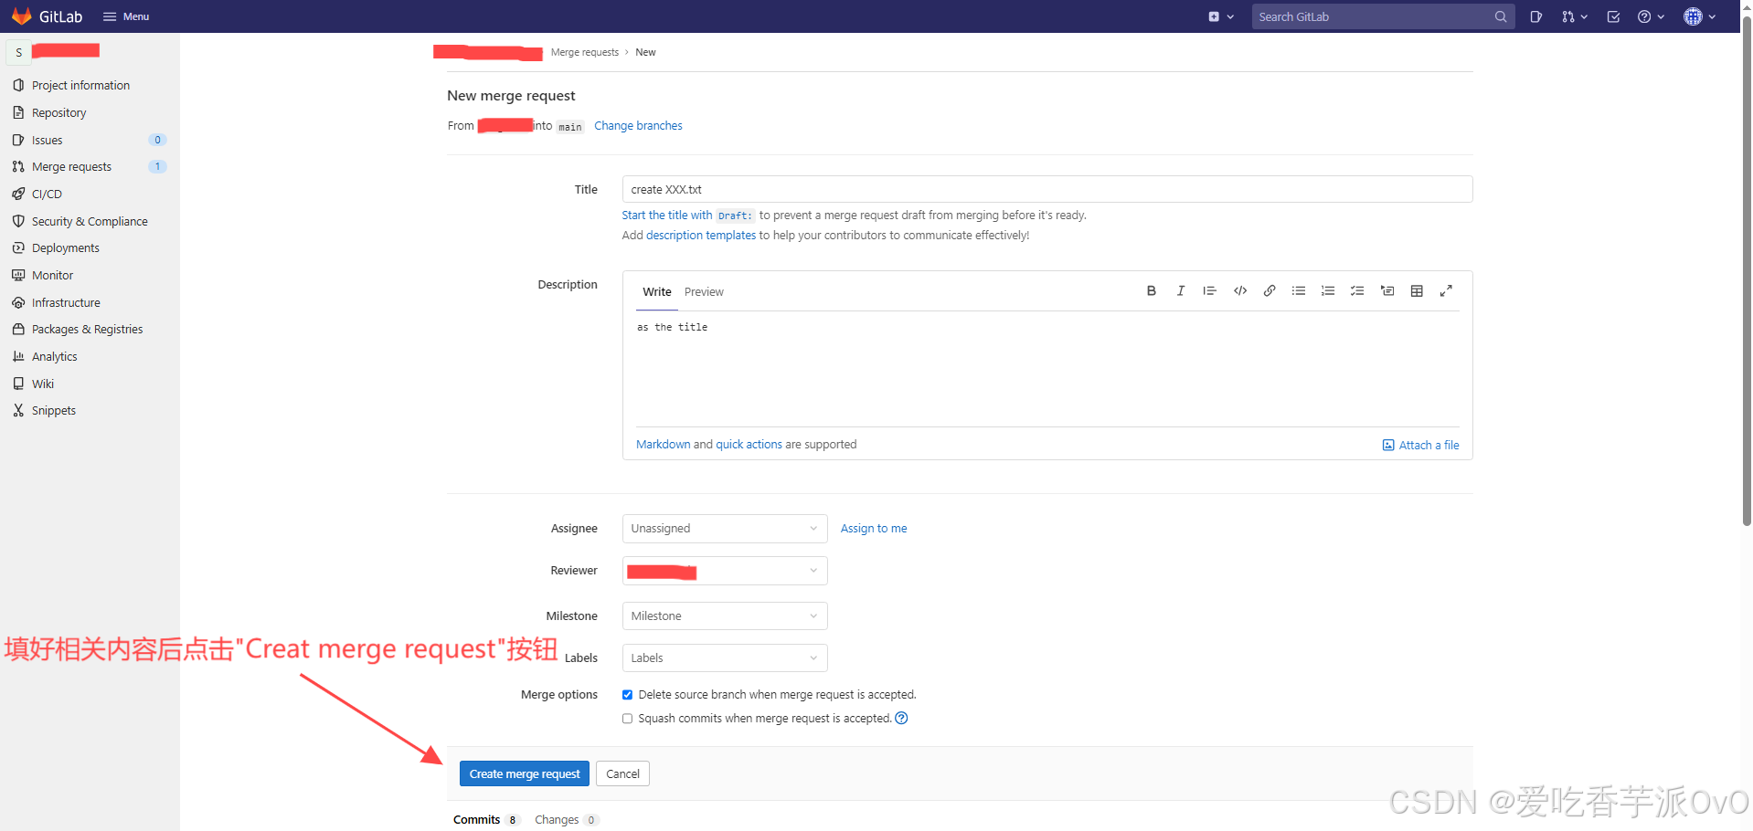Image resolution: width=1753 pixels, height=831 pixels.
Task: Click Infrastructure sidebar icon
Action: pyautogui.click(x=18, y=302)
